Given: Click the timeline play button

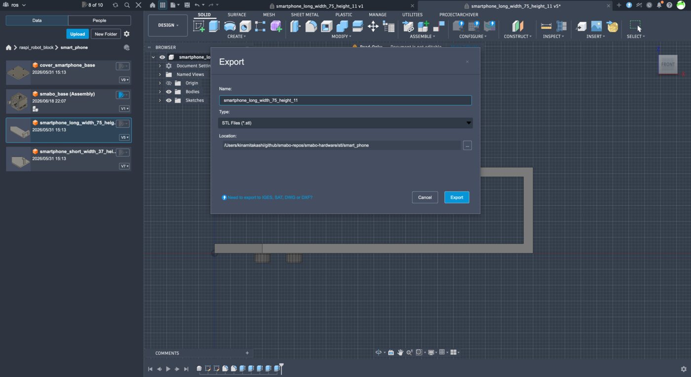Looking at the screenshot, I should click(x=168, y=369).
